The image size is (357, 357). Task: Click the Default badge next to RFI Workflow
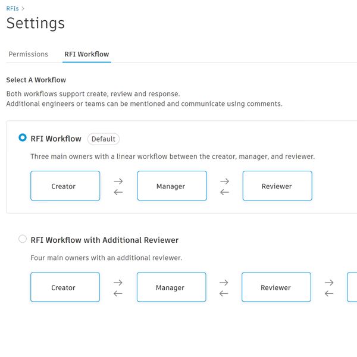(x=104, y=139)
